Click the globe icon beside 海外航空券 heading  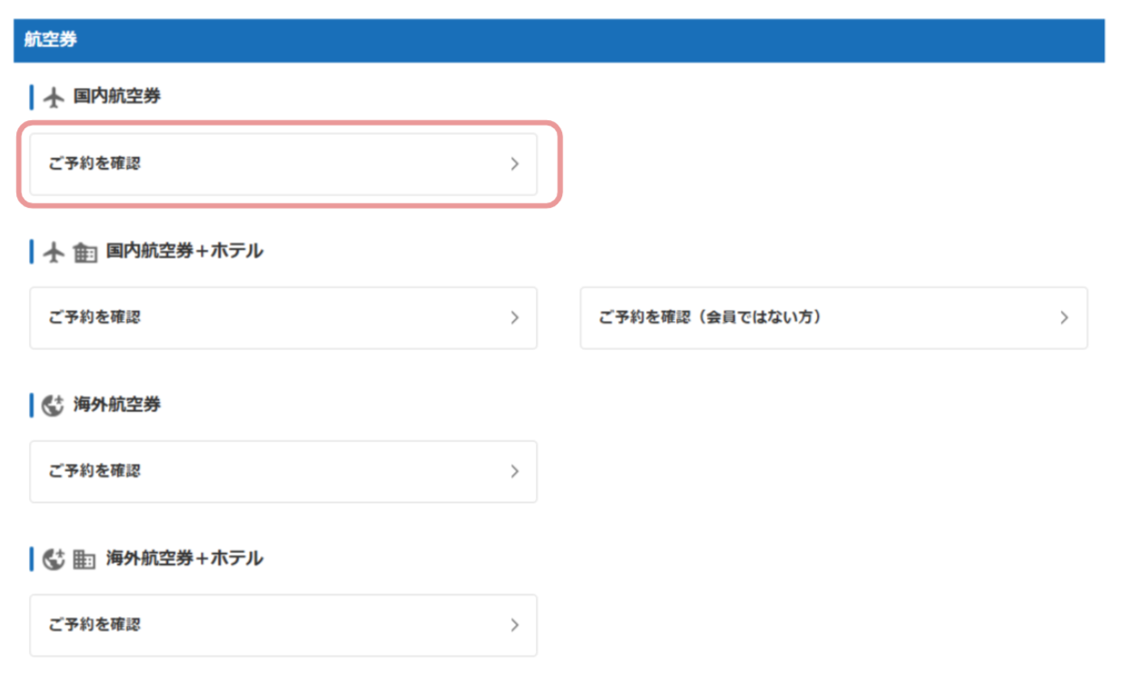pyautogui.click(x=54, y=406)
